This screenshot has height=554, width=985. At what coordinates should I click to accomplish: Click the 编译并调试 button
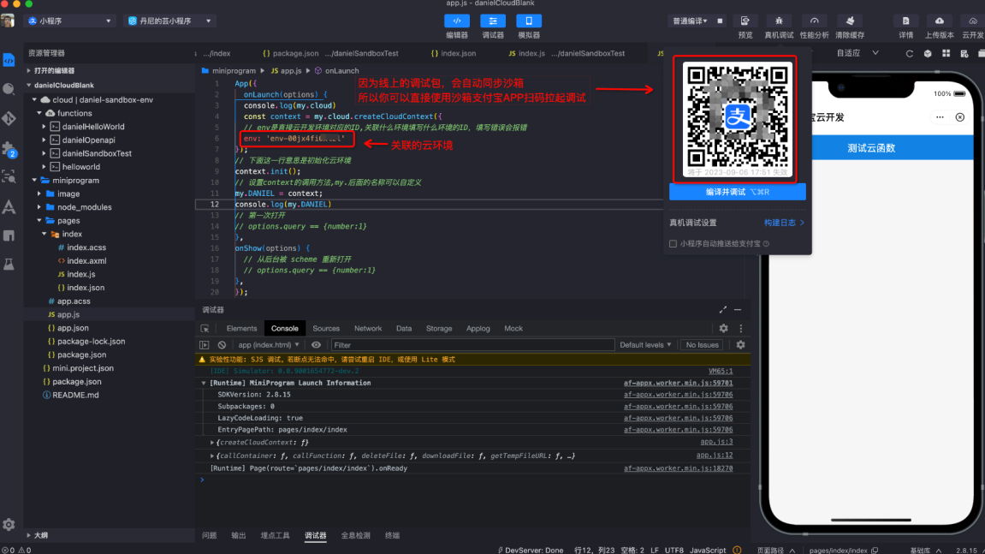tap(737, 192)
